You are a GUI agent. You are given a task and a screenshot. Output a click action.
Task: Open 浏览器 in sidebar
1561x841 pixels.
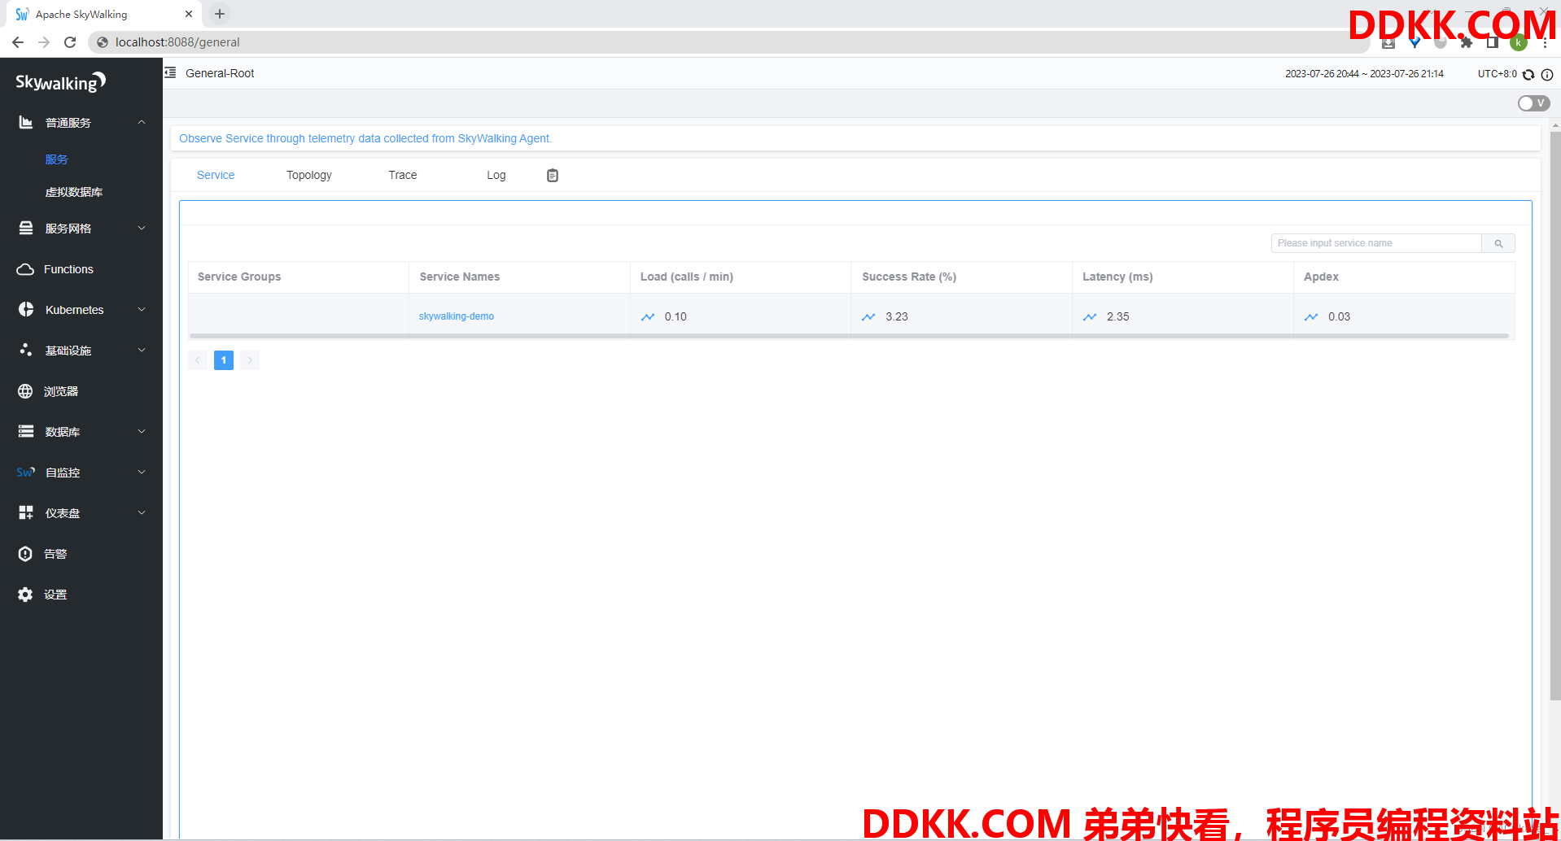[x=61, y=391]
